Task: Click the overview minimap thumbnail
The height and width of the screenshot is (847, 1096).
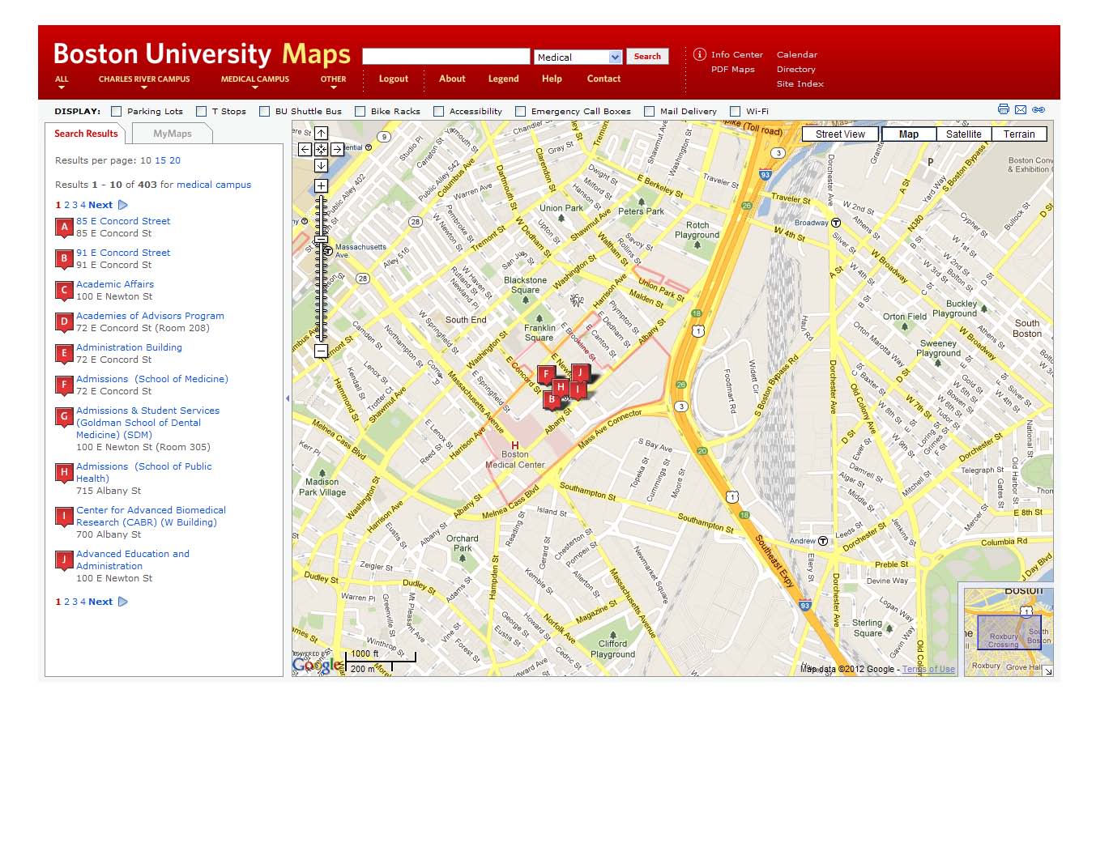Action: [x=1008, y=632]
